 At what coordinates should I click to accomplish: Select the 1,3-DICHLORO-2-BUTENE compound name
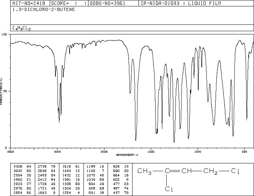[44, 10]
